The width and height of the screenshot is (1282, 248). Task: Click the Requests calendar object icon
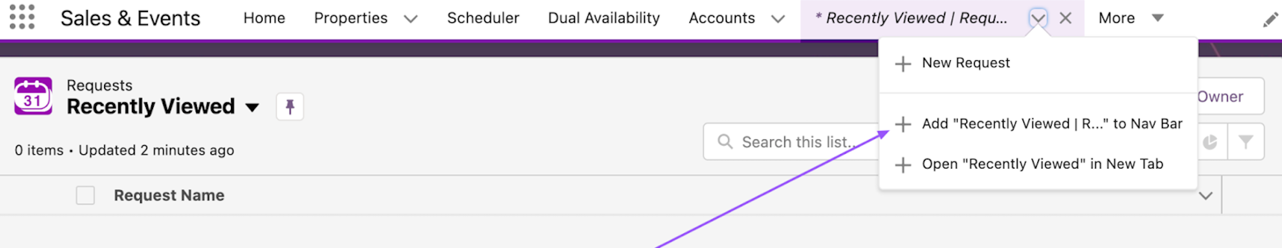(33, 96)
